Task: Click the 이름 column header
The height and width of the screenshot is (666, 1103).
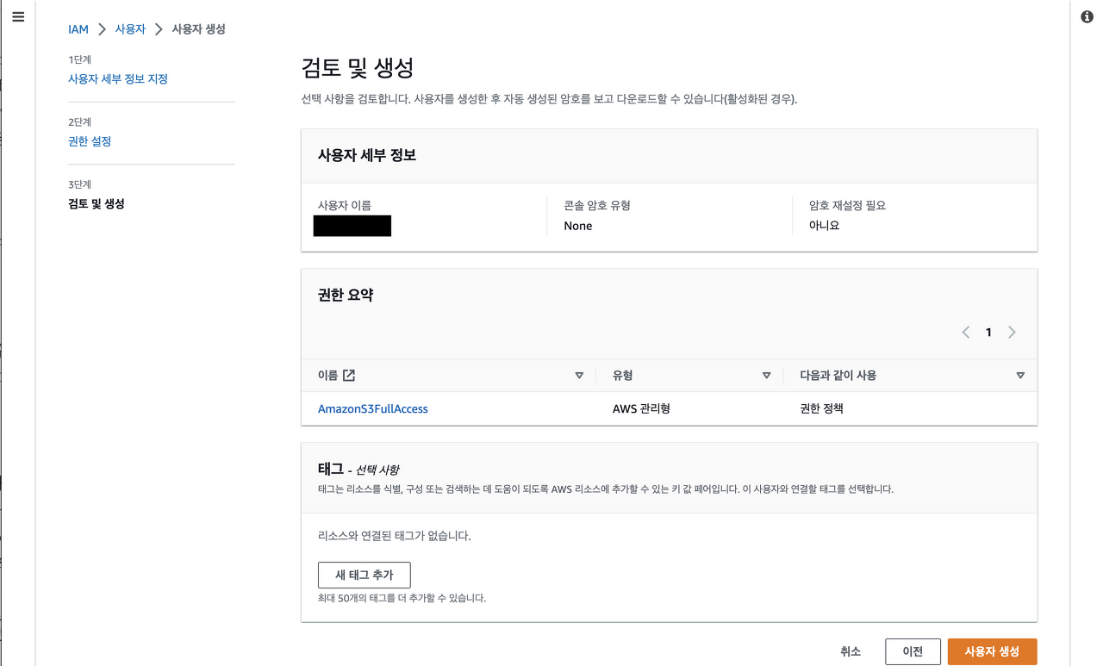Action: (x=327, y=375)
